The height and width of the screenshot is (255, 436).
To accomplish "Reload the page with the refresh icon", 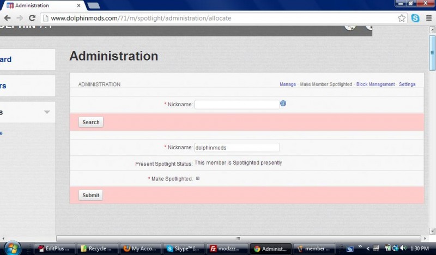I will [x=32, y=18].
